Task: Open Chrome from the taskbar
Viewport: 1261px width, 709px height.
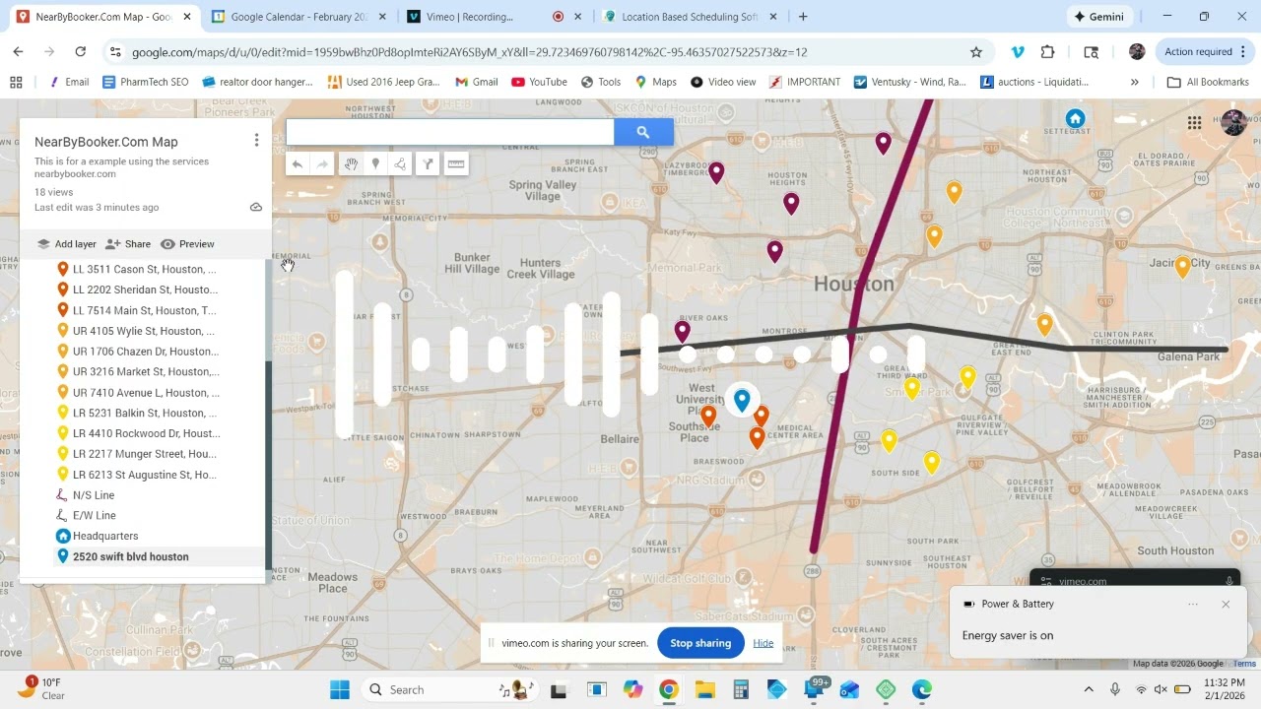Action: click(668, 689)
